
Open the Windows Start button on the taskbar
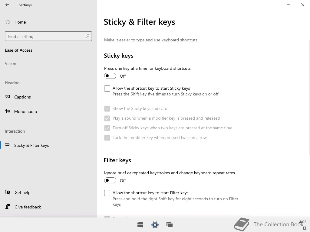pos(140,224)
